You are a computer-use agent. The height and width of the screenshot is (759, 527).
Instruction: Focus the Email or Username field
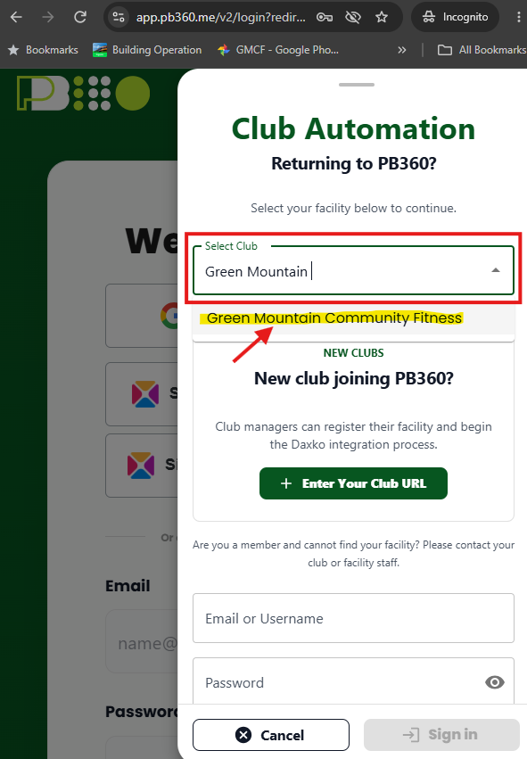click(353, 618)
